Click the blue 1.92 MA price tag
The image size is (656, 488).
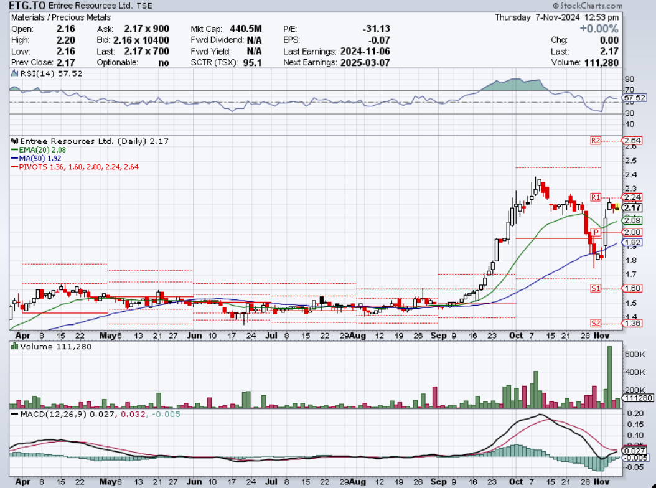pyautogui.click(x=632, y=243)
